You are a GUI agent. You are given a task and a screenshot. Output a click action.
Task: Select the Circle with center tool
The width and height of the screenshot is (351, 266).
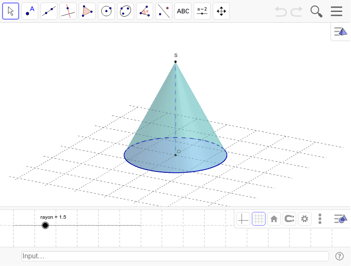pos(106,11)
